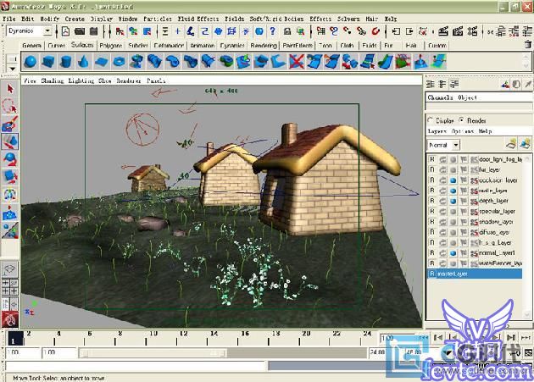
Task: Switch to four view panel layout
Action: 9,286
